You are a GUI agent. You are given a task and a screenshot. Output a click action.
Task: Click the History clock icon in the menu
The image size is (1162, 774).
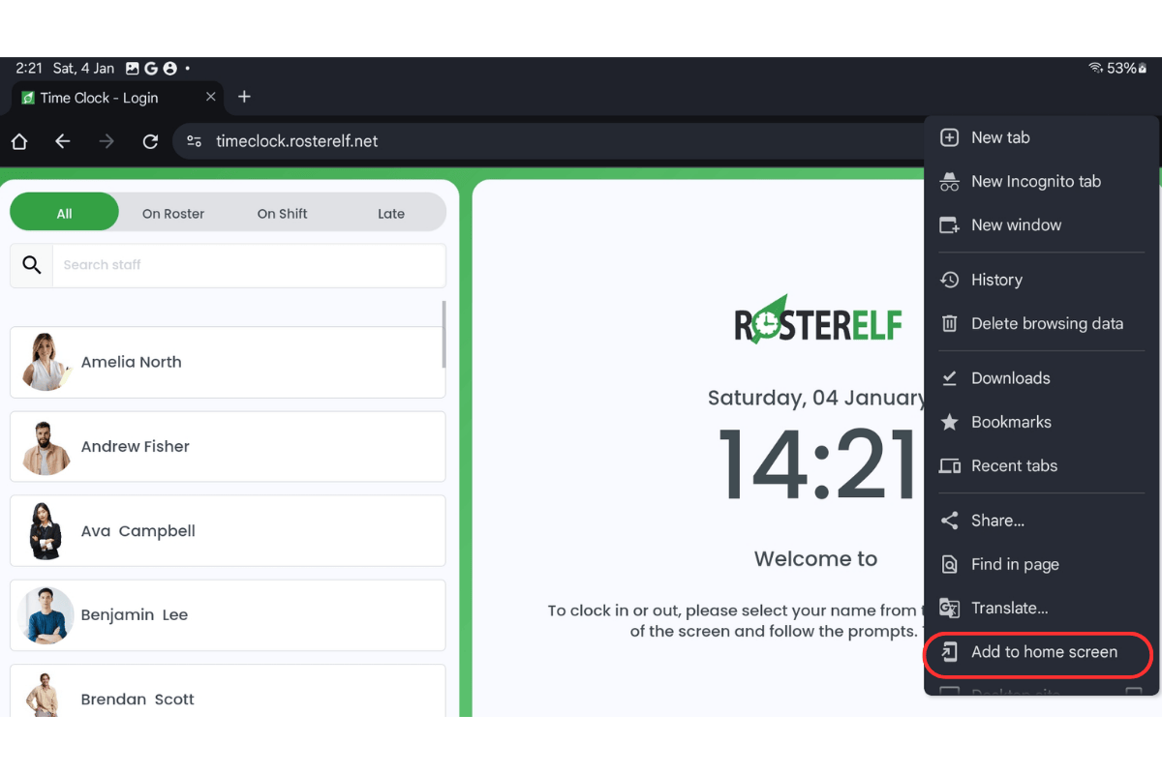pyautogui.click(x=948, y=280)
